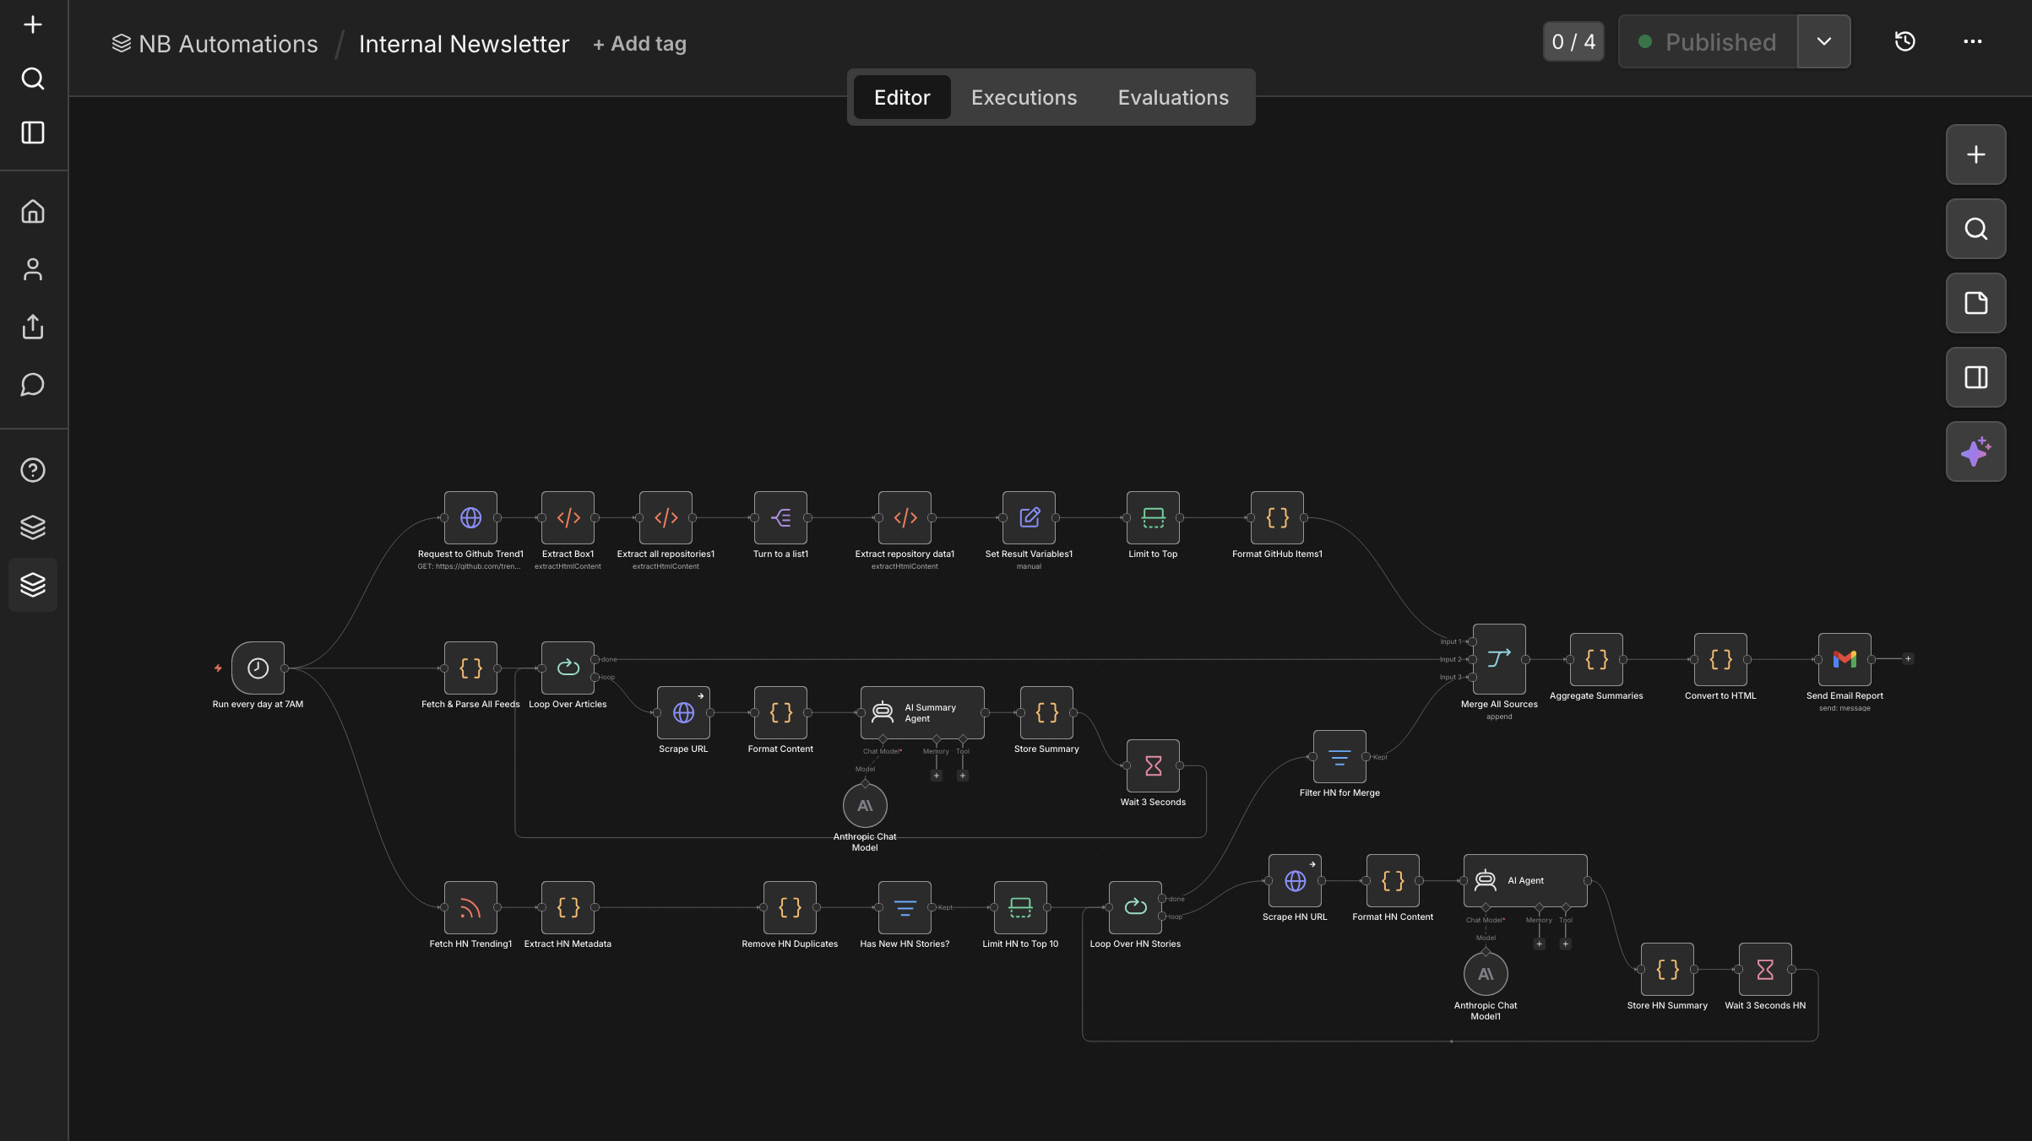Add a tag to the workflow
This screenshot has height=1141, width=2032.
click(x=639, y=43)
